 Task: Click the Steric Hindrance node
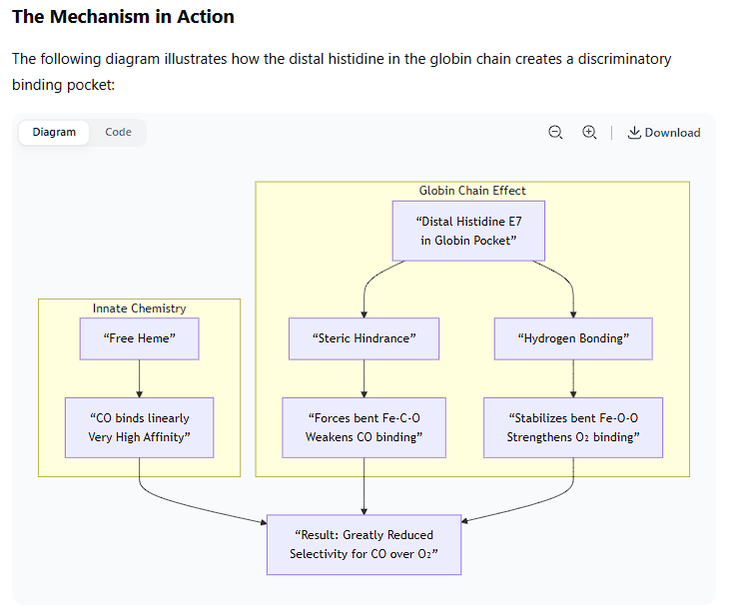click(x=364, y=338)
